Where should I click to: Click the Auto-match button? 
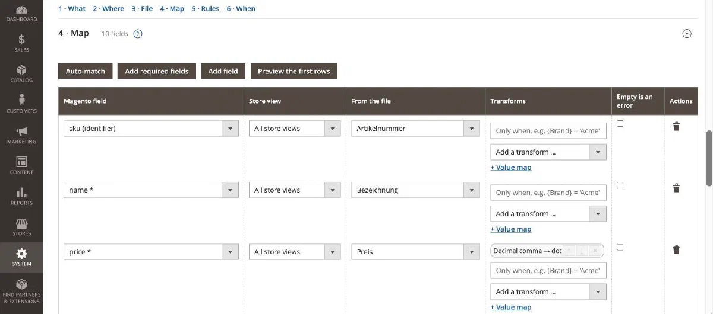coord(86,71)
